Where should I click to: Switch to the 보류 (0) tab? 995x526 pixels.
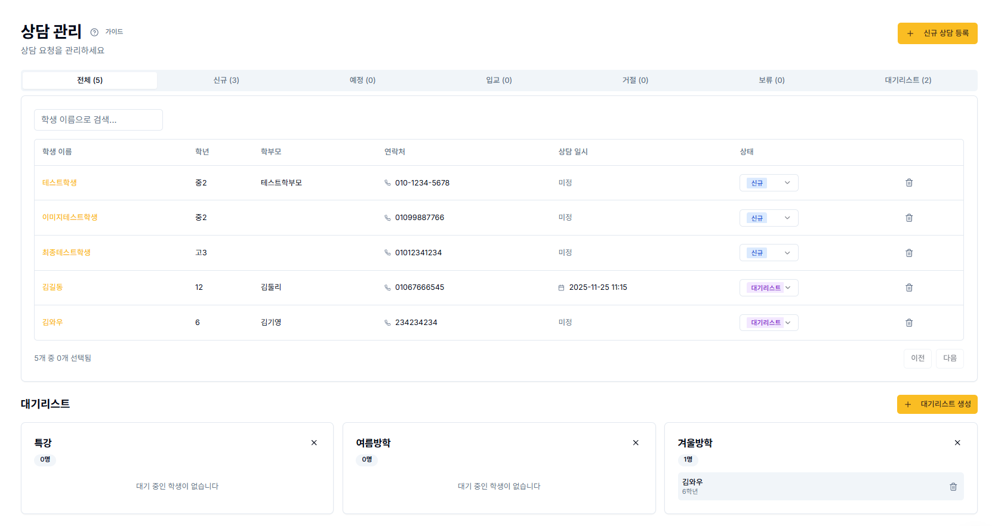[772, 81]
